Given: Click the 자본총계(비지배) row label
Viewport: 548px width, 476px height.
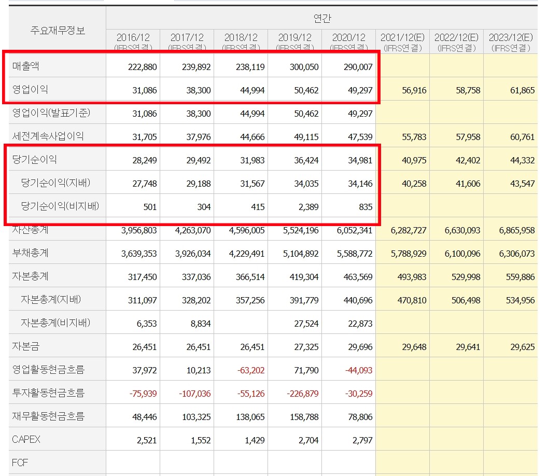Looking at the screenshot, I should 55,323.
